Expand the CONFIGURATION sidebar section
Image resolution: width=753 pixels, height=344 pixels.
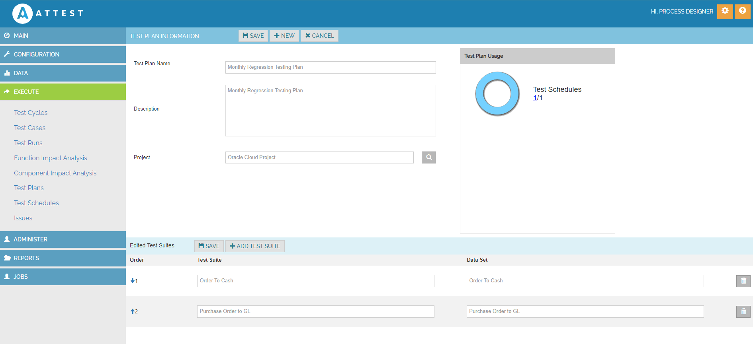click(x=63, y=54)
